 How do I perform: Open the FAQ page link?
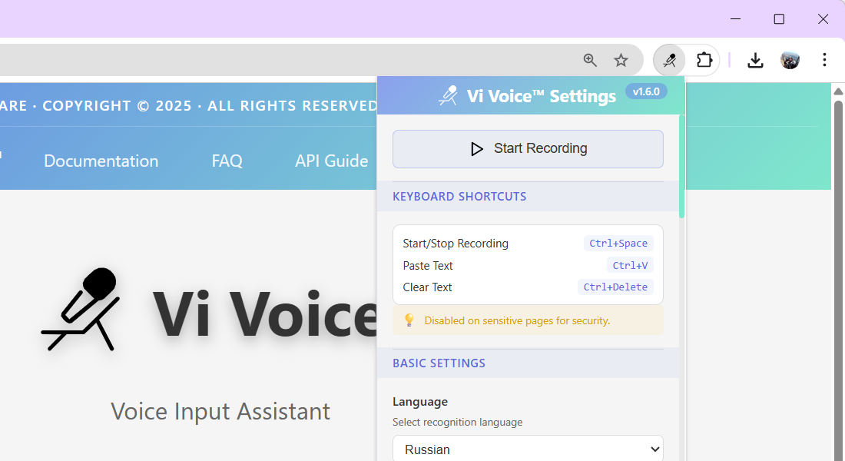click(x=227, y=161)
